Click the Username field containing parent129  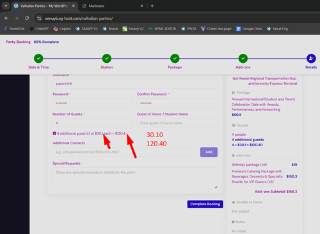(x=135, y=84)
